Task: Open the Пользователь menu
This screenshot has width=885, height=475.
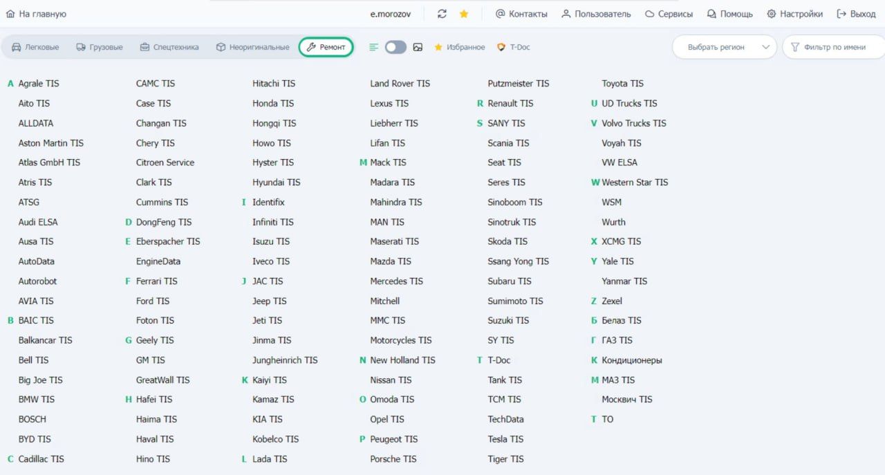Action: click(595, 14)
